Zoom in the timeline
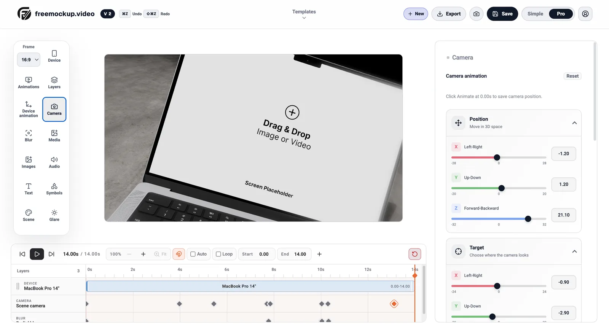Screen dimensions: 609x334 (x=143, y=254)
